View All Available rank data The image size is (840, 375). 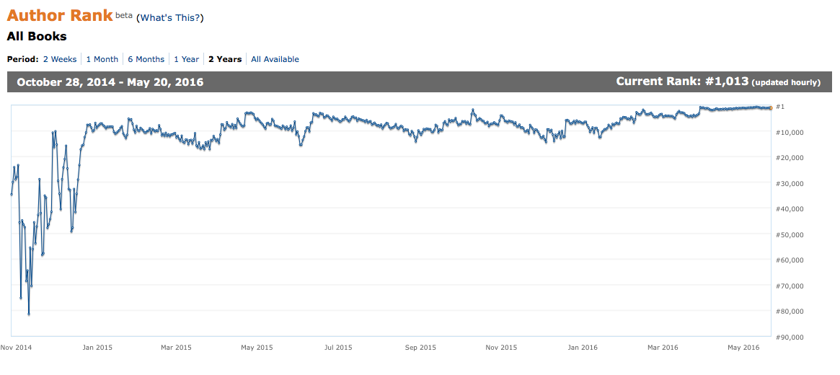point(275,59)
